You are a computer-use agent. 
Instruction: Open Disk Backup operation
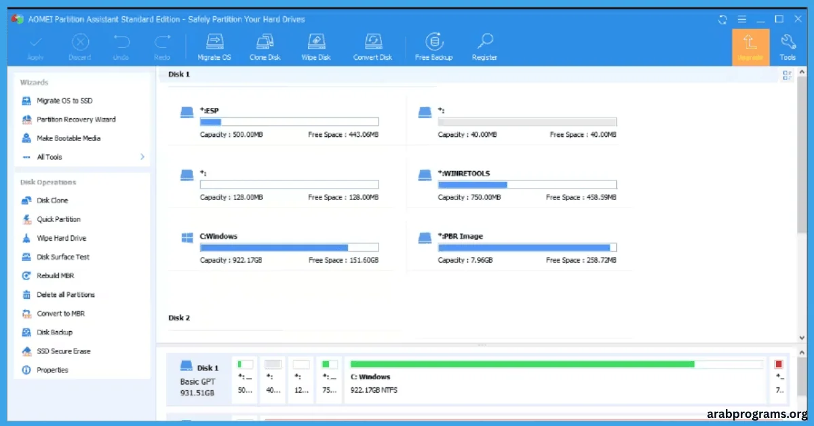(47, 332)
